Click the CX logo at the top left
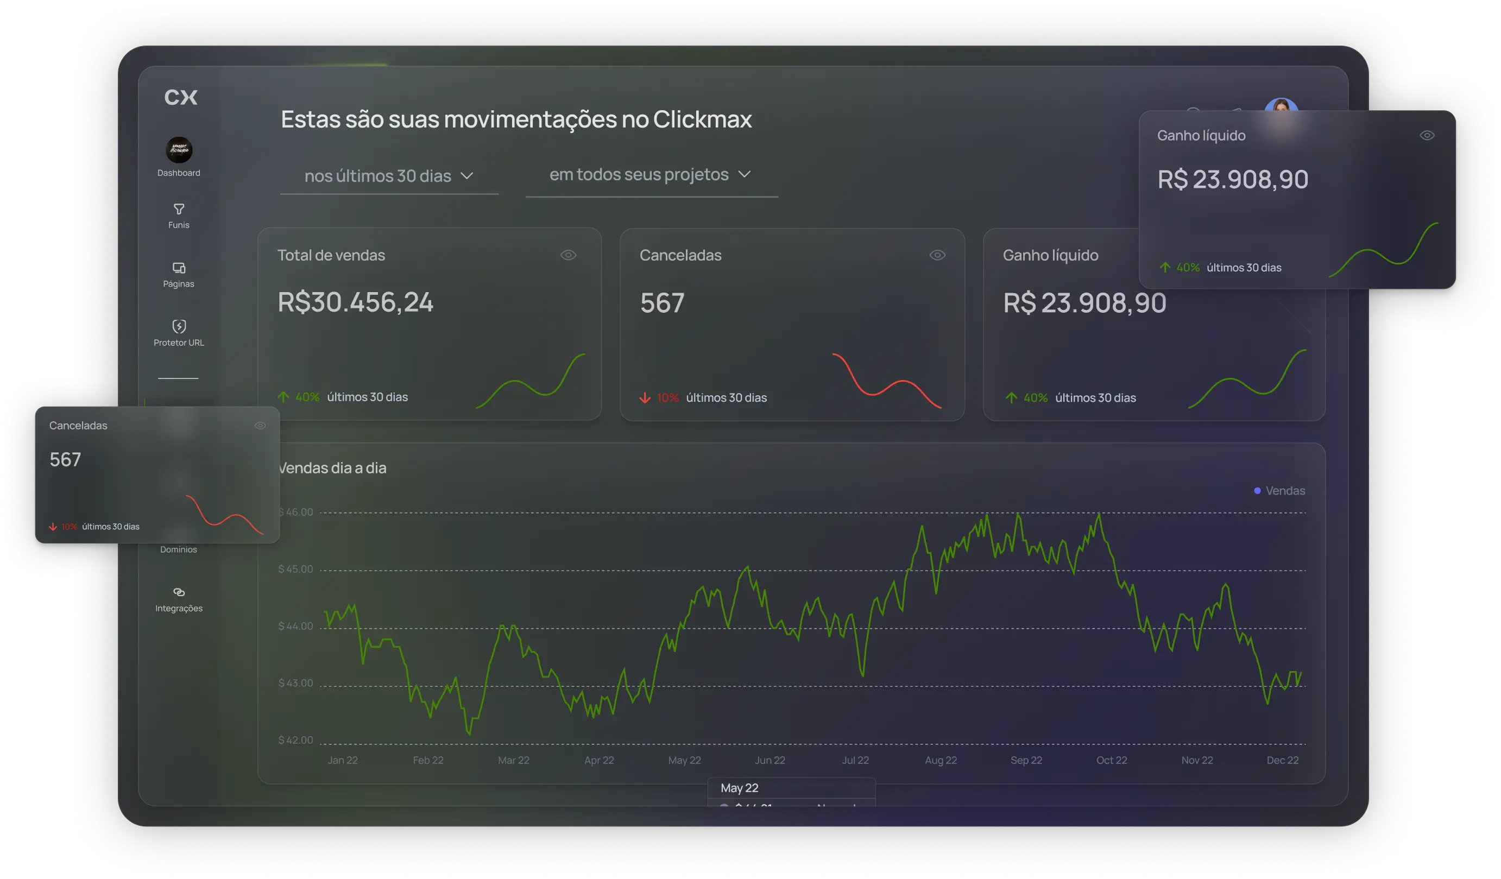The height and width of the screenshot is (879, 1501). click(180, 97)
